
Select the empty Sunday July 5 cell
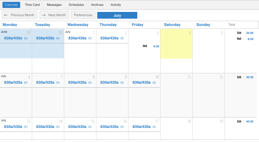pyautogui.click(x=209, y=51)
